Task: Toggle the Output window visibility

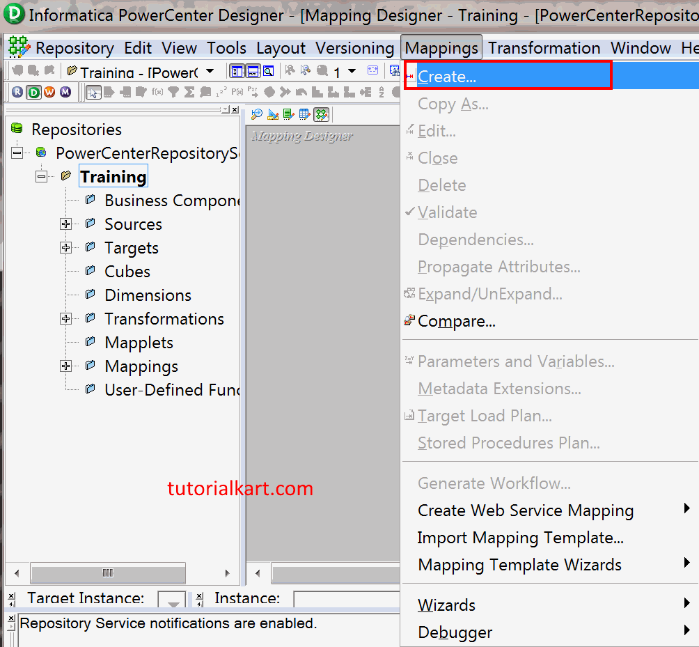Action: [x=253, y=70]
